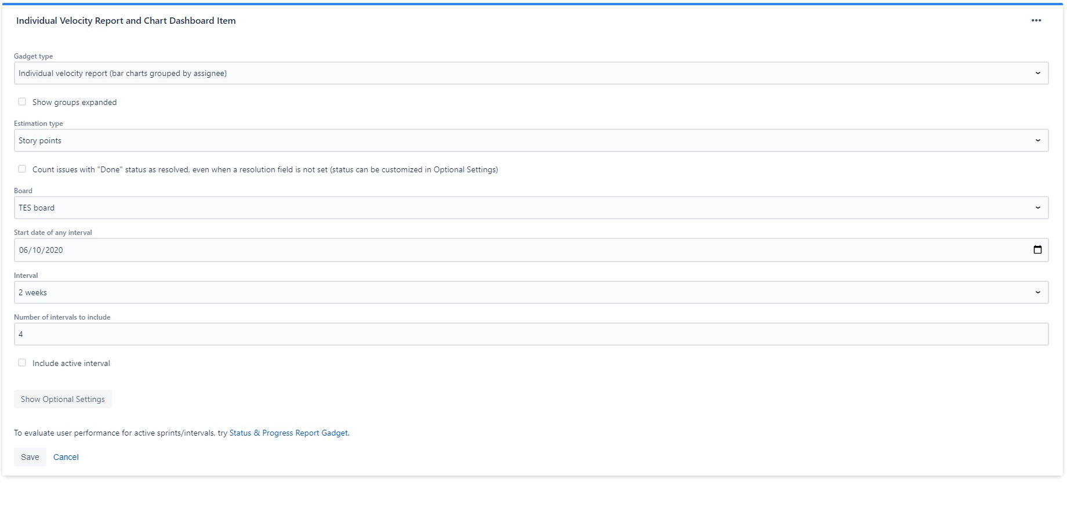Image resolution: width=1067 pixels, height=522 pixels.
Task: Click the Gadget type dropdown chevron
Action: [x=1039, y=73]
